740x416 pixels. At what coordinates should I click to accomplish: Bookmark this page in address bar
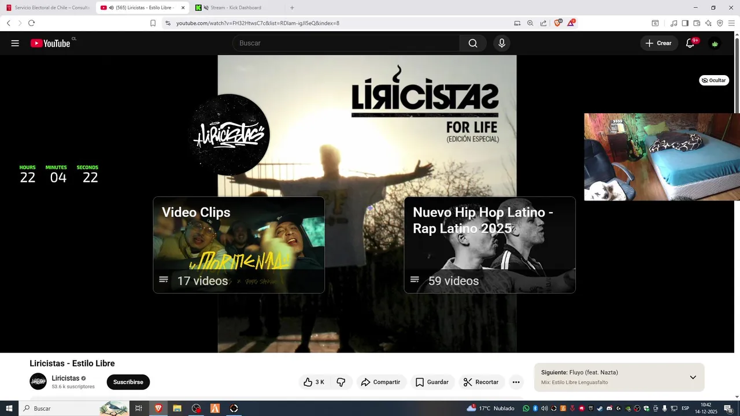click(153, 23)
